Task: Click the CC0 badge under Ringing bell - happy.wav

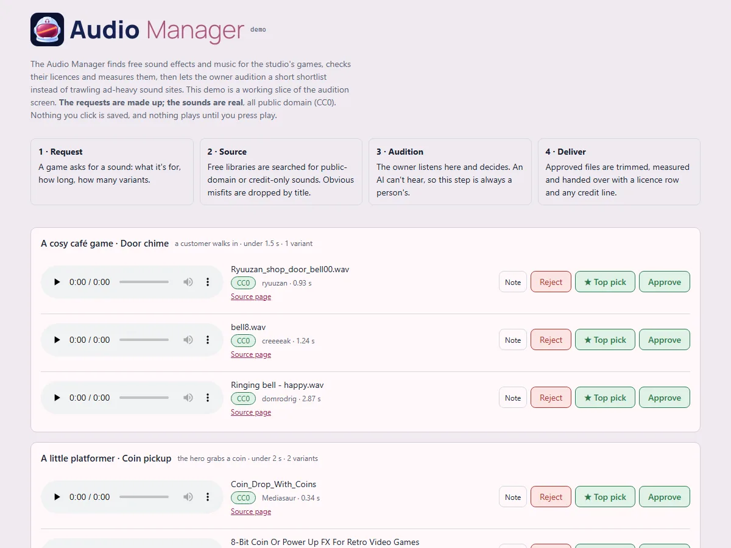Action: [243, 398]
